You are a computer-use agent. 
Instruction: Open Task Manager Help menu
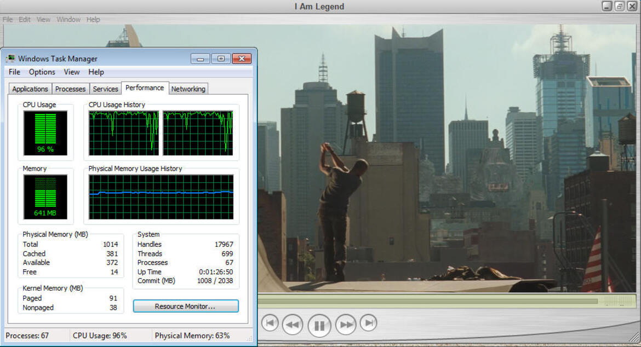(x=96, y=72)
